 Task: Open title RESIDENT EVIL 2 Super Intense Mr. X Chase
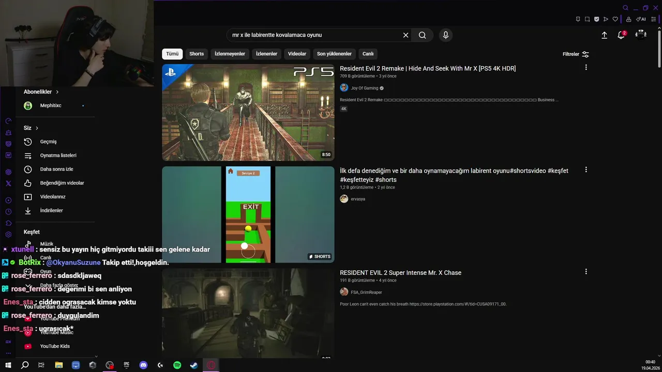point(400,273)
